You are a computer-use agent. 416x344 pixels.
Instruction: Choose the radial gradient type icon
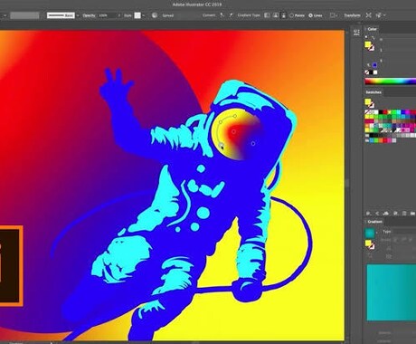click(x=275, y=15)
